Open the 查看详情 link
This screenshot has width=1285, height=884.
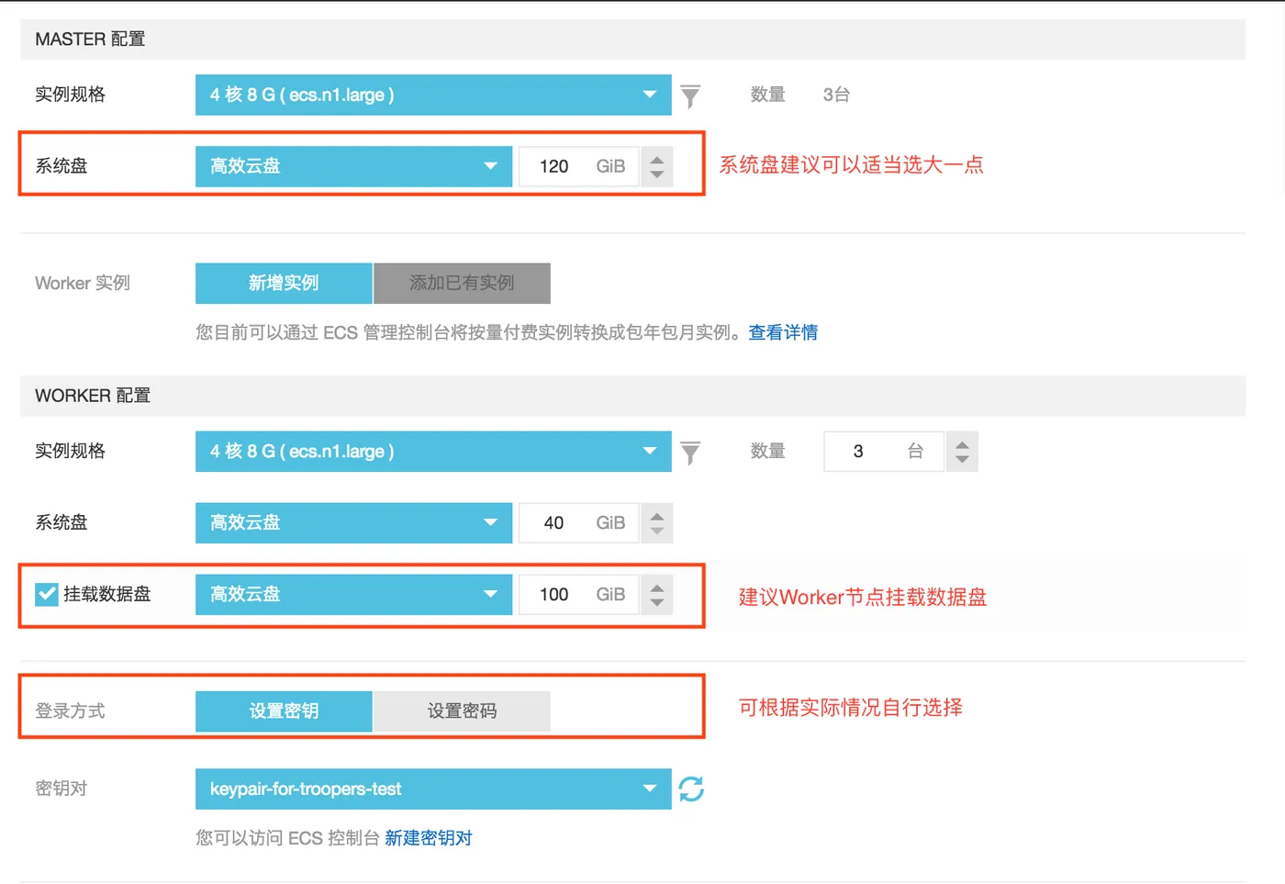tap(783, 332)
